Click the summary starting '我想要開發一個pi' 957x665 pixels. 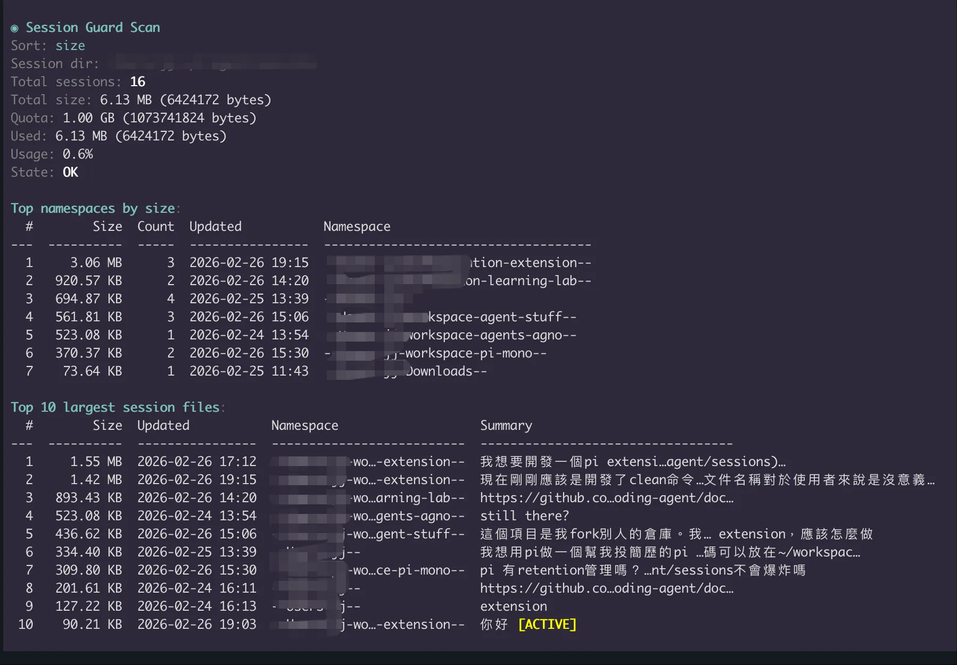point(633,462)
